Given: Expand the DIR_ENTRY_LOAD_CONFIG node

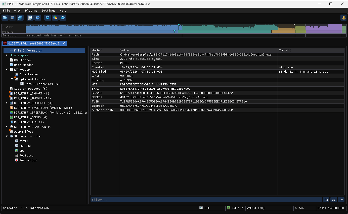Looking at the screenshot, I should point(7,127).
